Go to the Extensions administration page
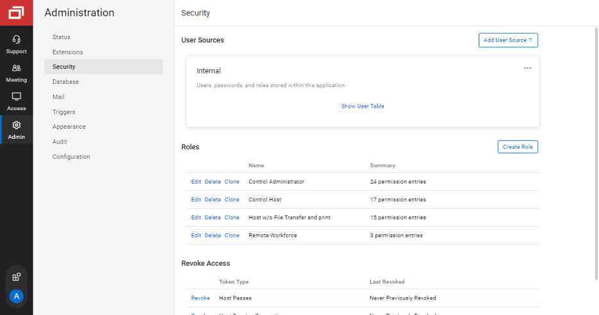The image size is (599, 315). (x=67, y=52)
